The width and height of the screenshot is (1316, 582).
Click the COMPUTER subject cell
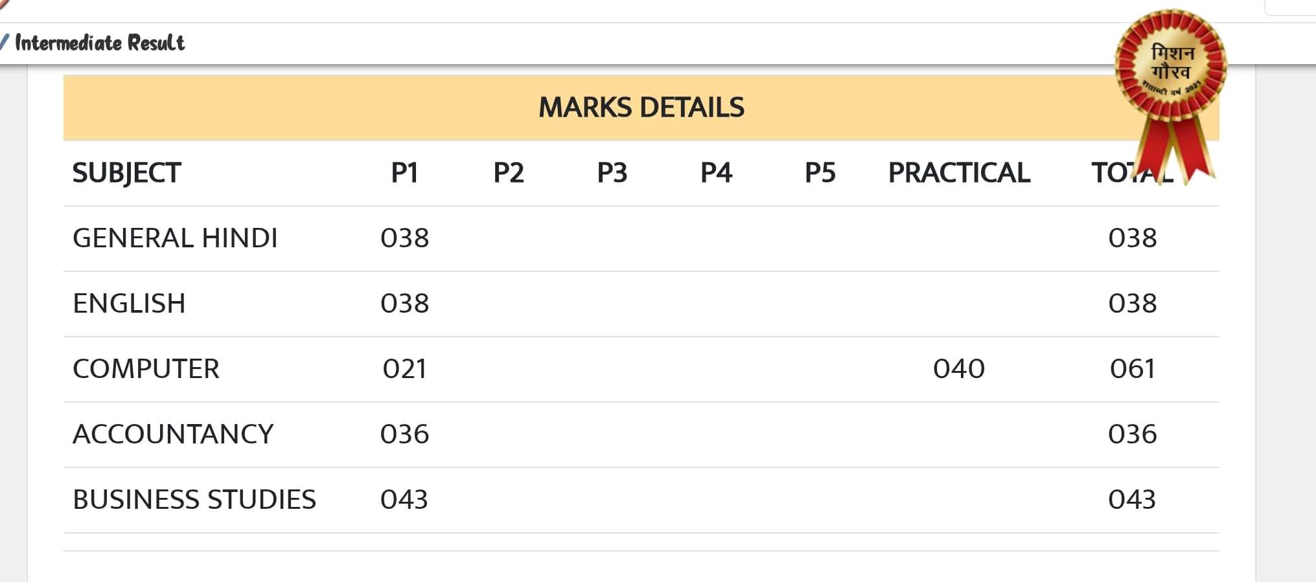(x=146, y=369)
